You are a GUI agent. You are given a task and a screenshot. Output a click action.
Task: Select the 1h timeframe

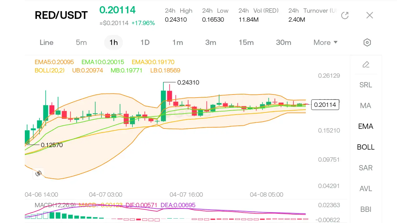coord(114,42)
